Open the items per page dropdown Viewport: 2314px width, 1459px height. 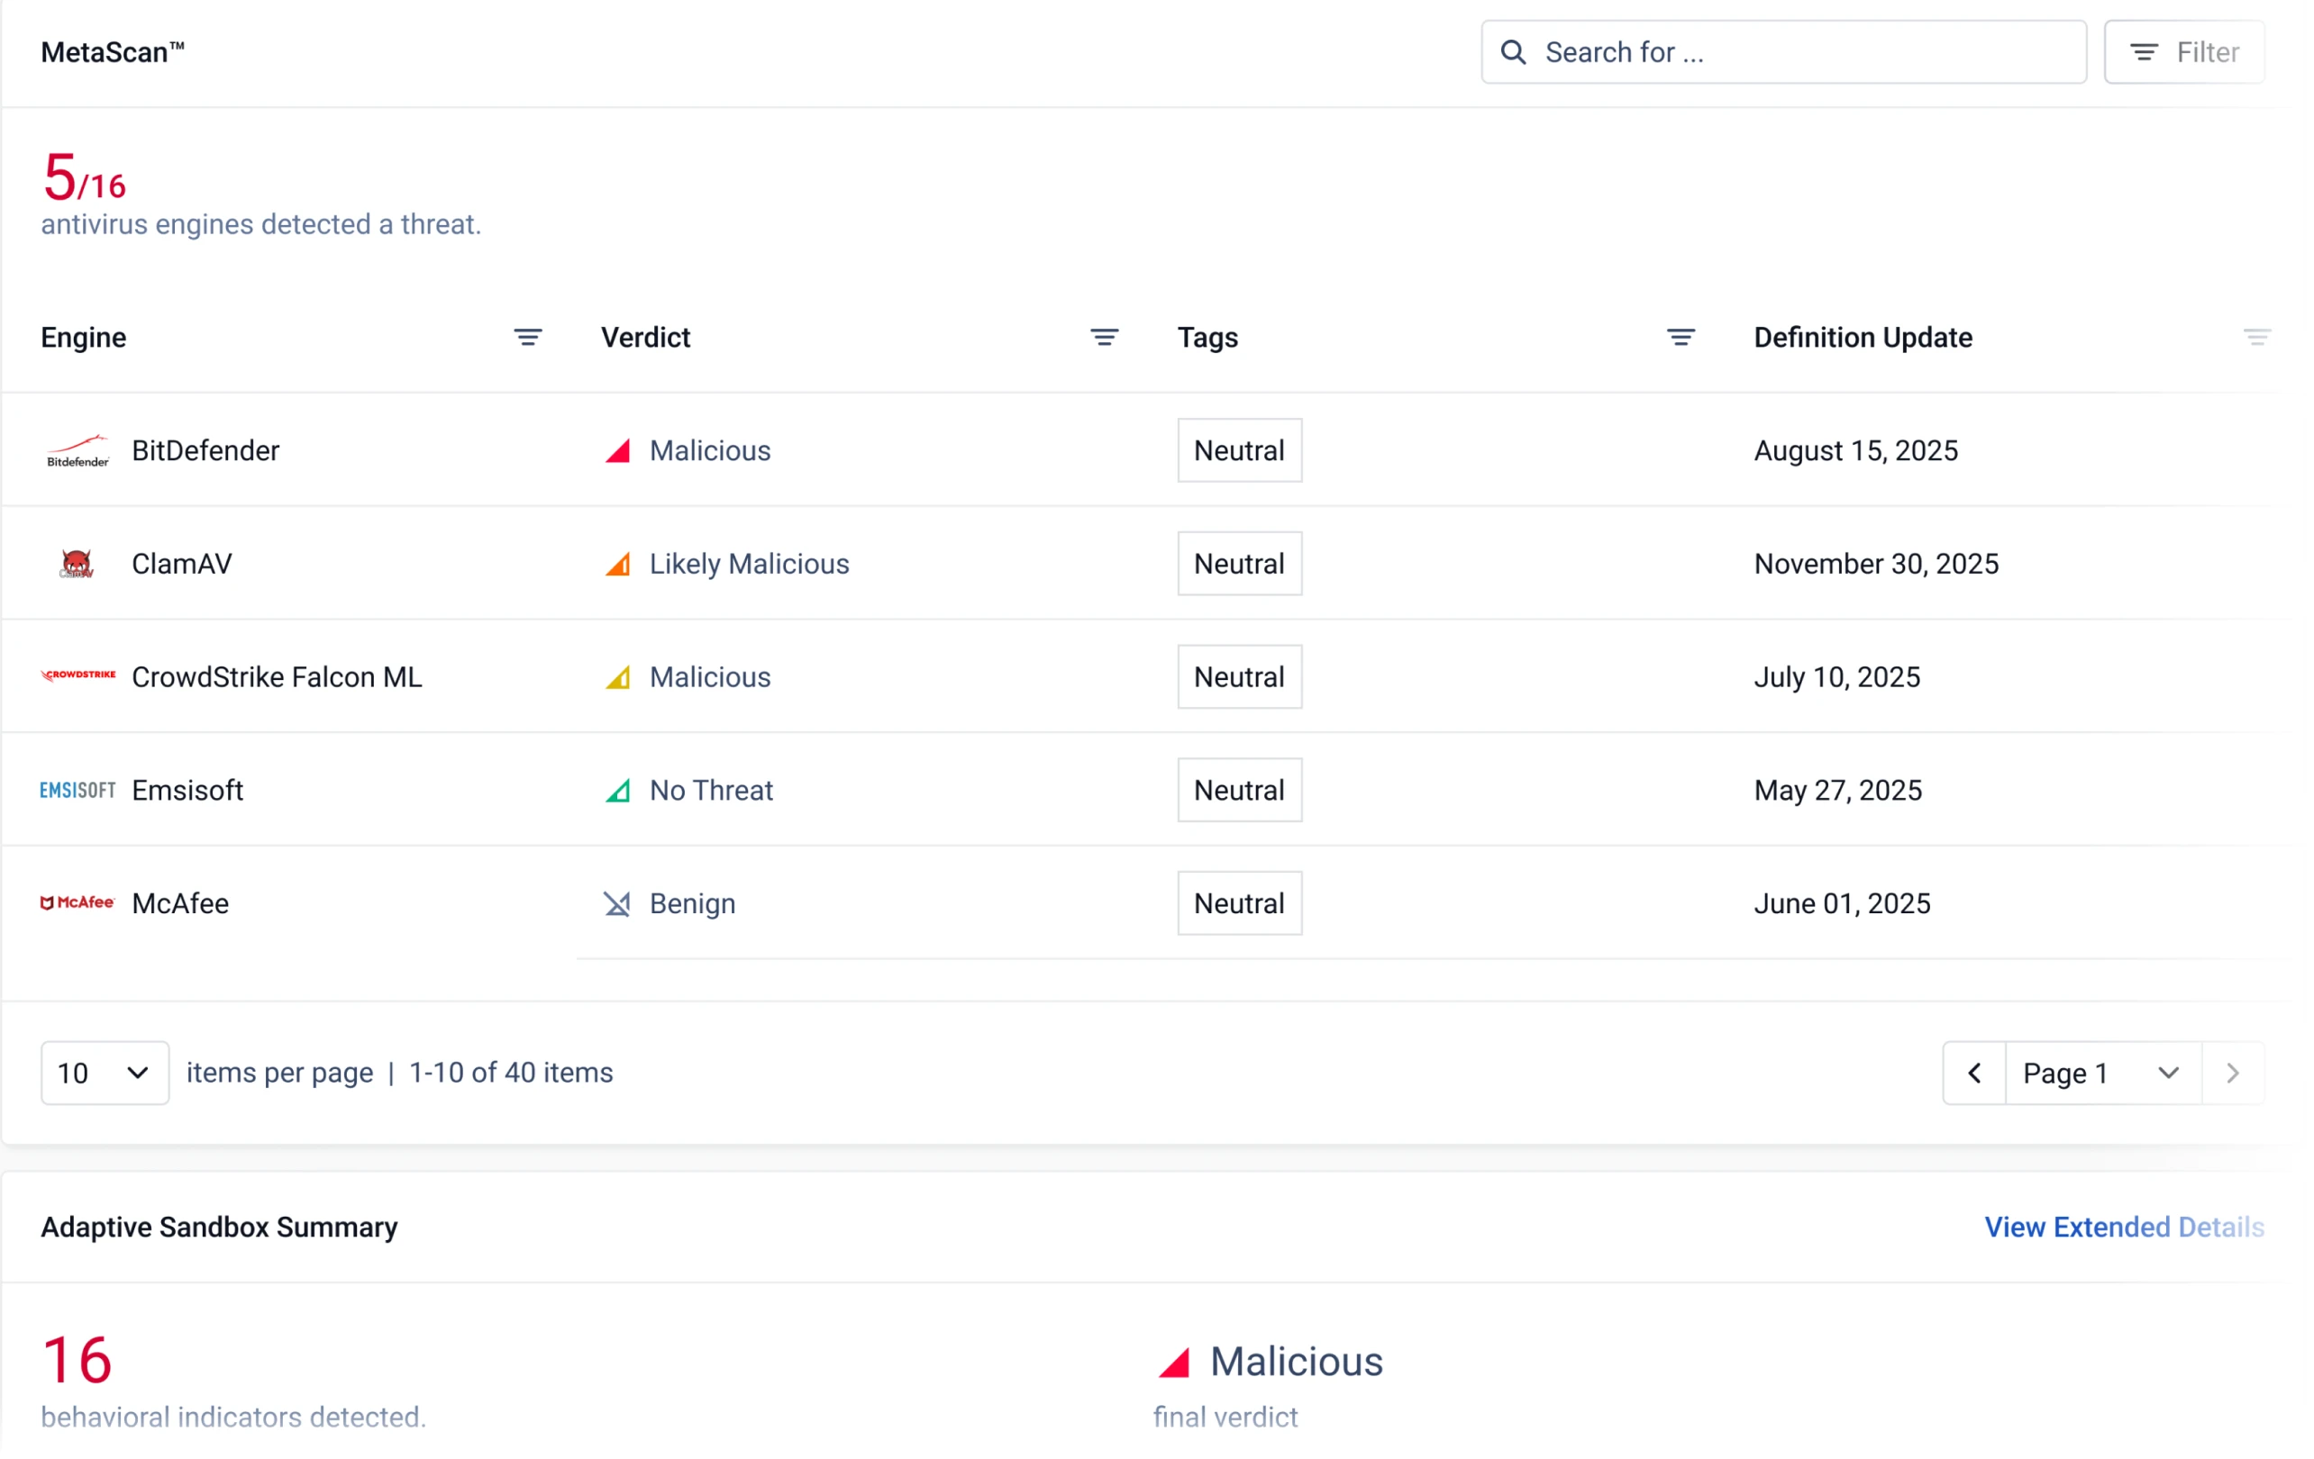pyautogui.click(x=105, y=1073)
